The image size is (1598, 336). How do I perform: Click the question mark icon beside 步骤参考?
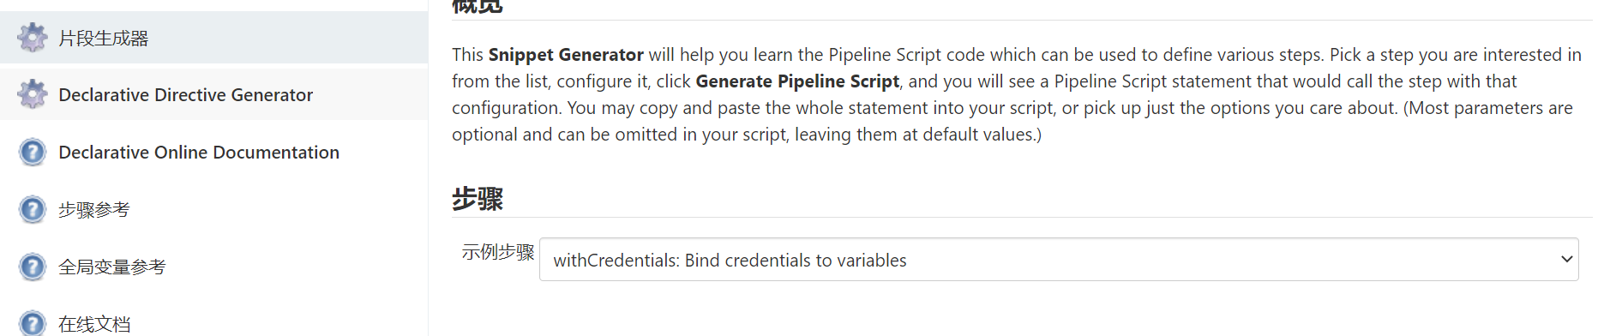tap(33, 209)
